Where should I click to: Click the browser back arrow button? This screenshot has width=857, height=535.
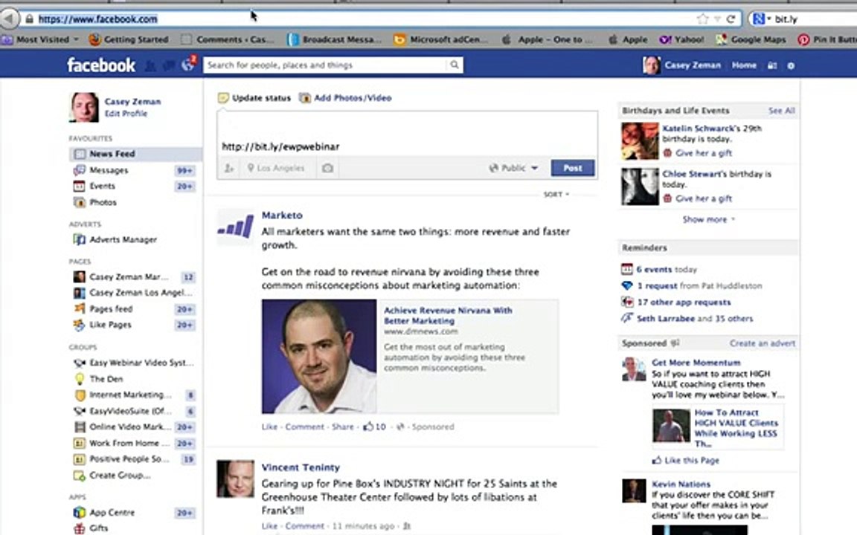[x=9, y=19]
